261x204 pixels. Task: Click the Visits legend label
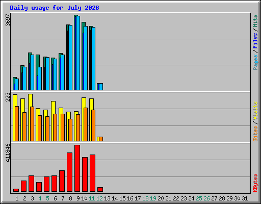coord(255,111)
